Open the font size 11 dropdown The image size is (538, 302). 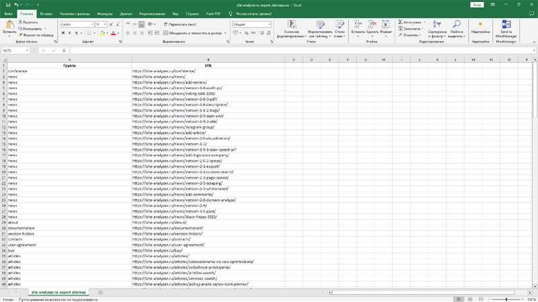tap(105, 24)
